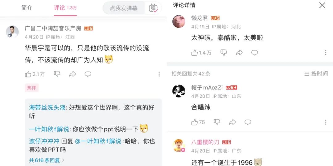
Task: Share 懒龙君's comment
Action: click(x=239, y=53)
